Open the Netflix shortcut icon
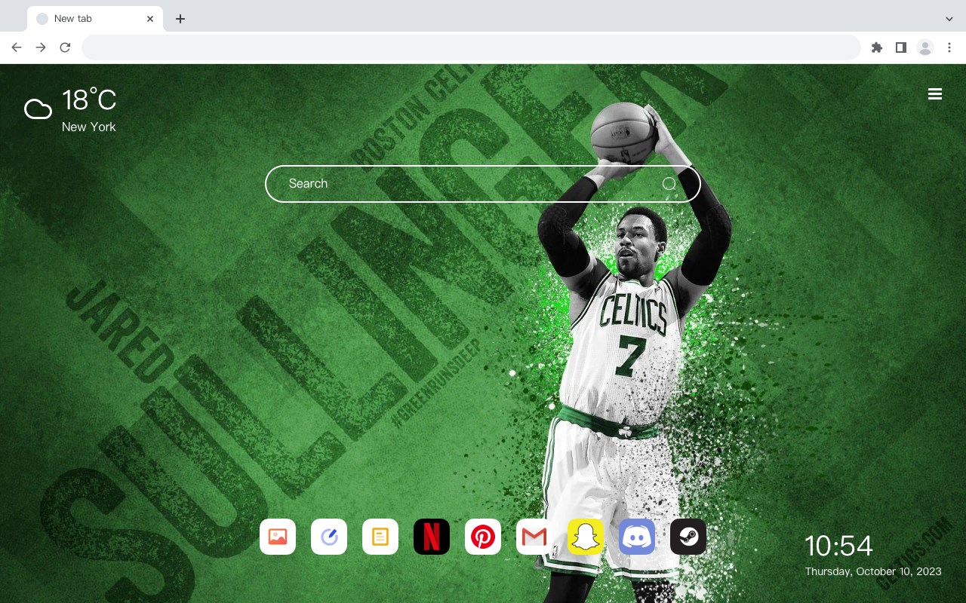The height and width of the screenshot is (603, 966). pos(432,537)
